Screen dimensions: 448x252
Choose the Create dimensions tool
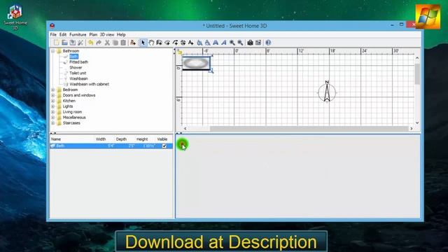click(x=183, y=43)
